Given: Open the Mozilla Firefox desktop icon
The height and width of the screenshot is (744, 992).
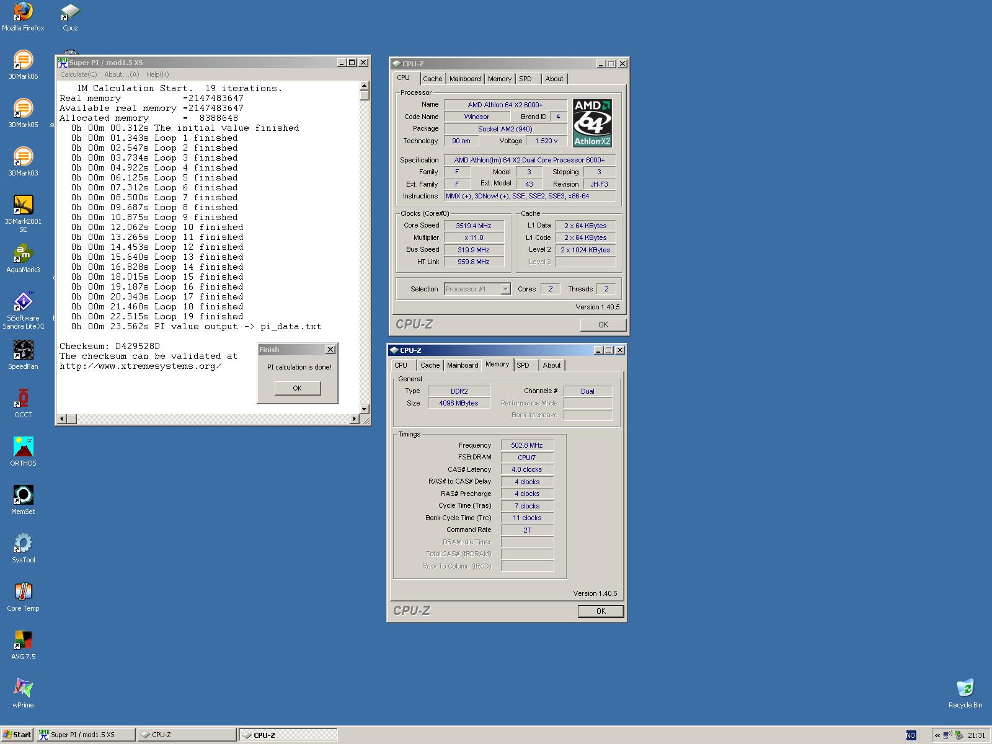Looking at the screenshot, I should tap(23, 17).
